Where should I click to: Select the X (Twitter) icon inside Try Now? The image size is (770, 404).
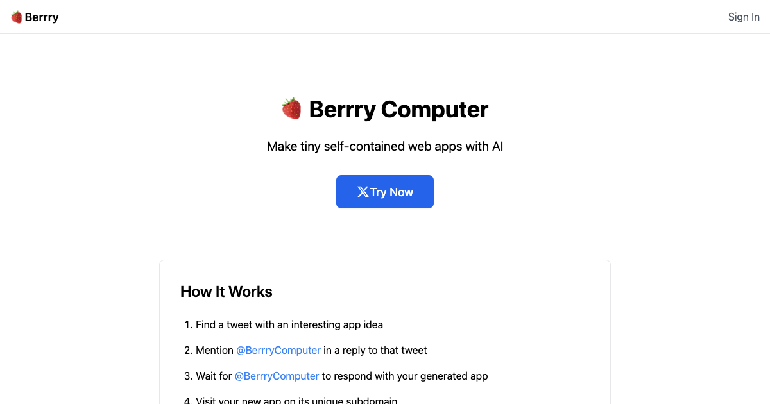pos(363,191)
